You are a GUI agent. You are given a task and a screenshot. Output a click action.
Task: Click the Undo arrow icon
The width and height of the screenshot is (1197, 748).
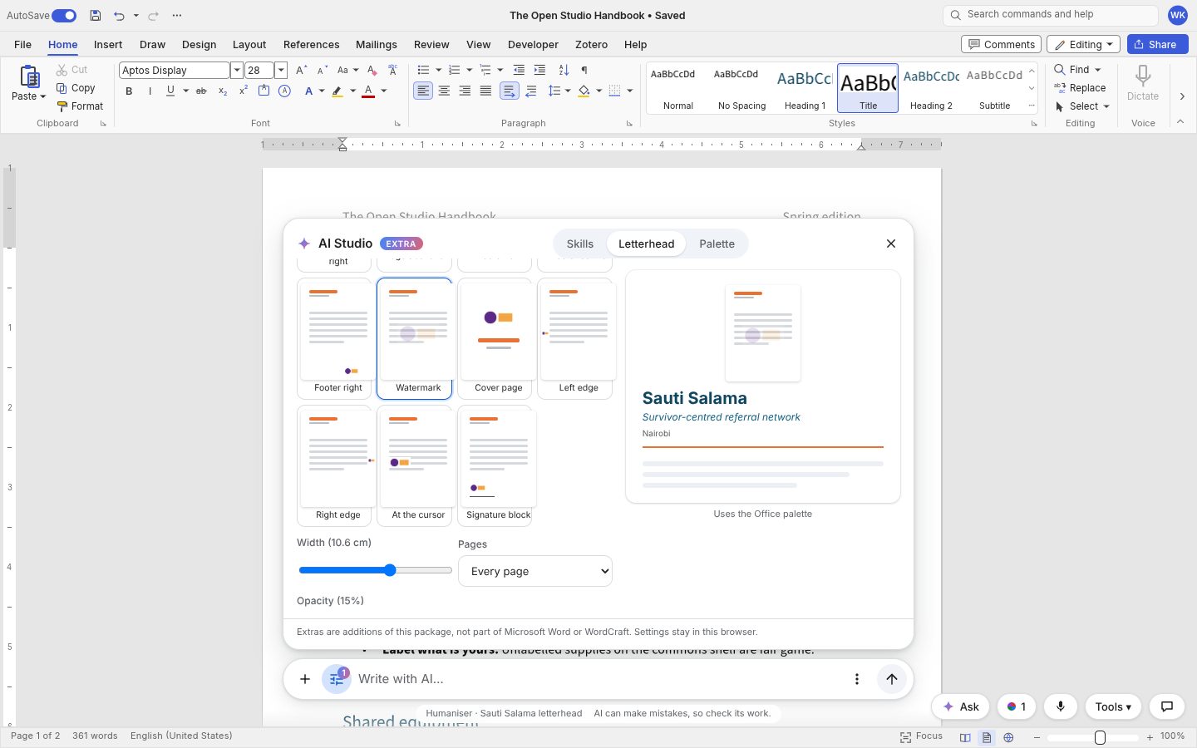(119, 16)
